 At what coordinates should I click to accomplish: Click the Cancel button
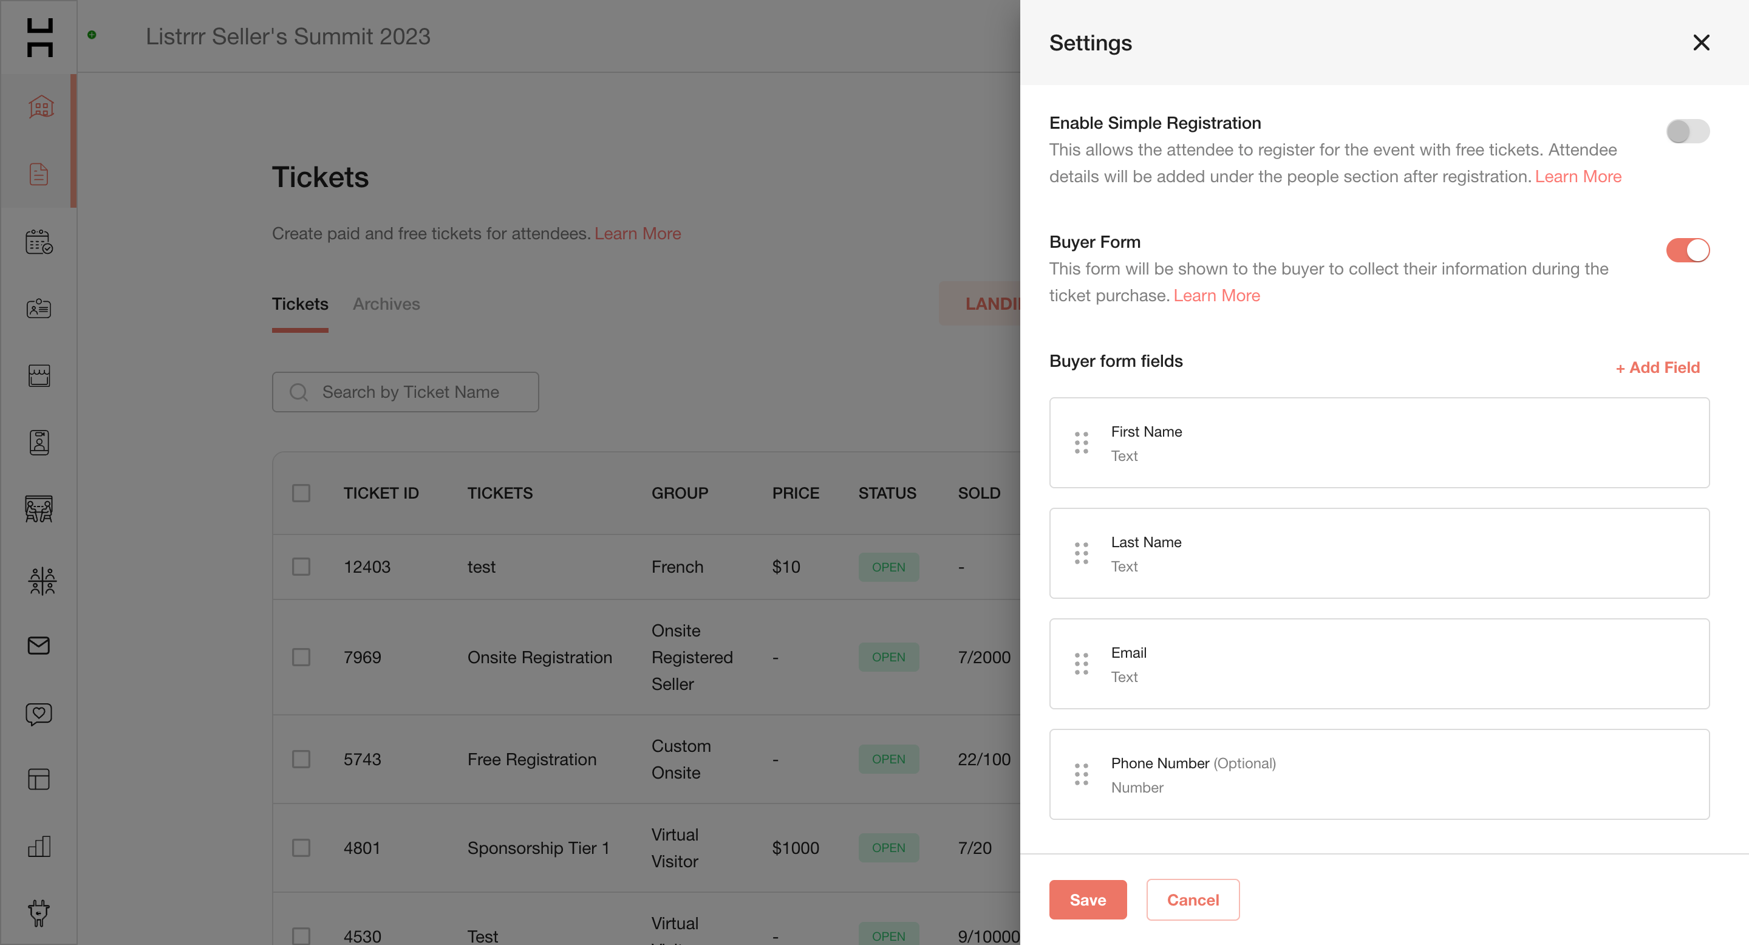pyautogui.click(x=1193, y=899)
